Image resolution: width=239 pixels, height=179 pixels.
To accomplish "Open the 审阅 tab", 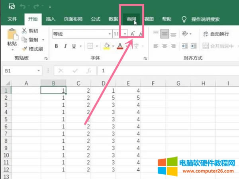I will point(131,19).
